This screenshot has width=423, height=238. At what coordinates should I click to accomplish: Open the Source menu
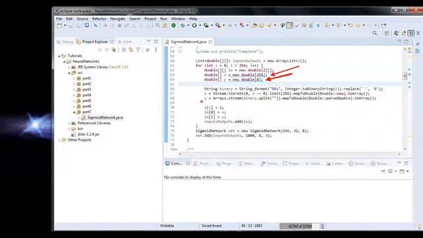[82, 19]
